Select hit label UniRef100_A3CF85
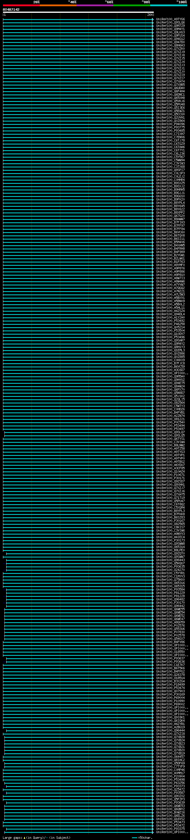This screenshot has height=840, width=190. pyautogui.click(x=170, y=468)
